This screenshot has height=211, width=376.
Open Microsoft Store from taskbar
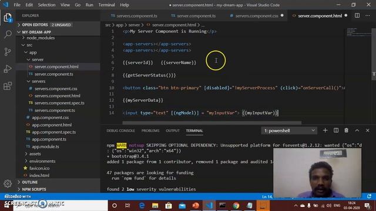[x=169, y=206]
